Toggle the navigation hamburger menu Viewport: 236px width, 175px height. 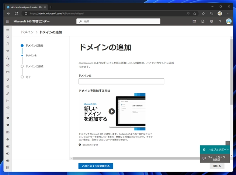pos(8,29)
